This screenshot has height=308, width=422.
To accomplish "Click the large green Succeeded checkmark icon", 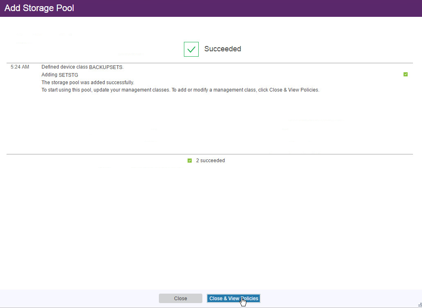I will click(x=191, y=49).
